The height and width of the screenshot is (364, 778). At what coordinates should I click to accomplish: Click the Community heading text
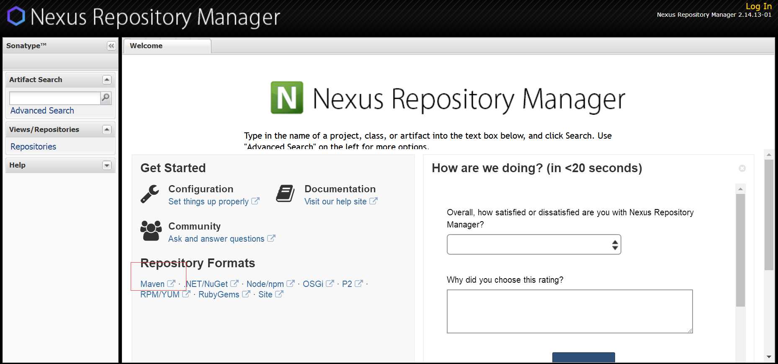194,226
